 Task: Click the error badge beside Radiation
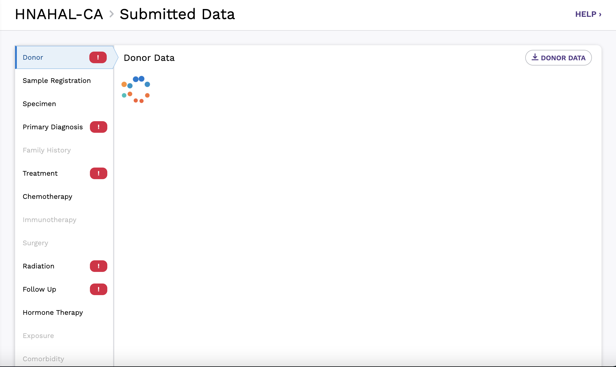pyautogui.click(x=98, y=266)
